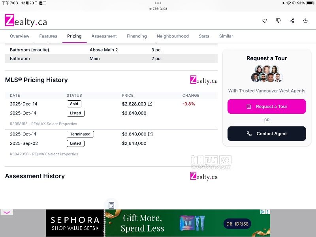Save listing with the heart icon
The width and height of the screenshot is (316, 237).
[x=265, y=21]
